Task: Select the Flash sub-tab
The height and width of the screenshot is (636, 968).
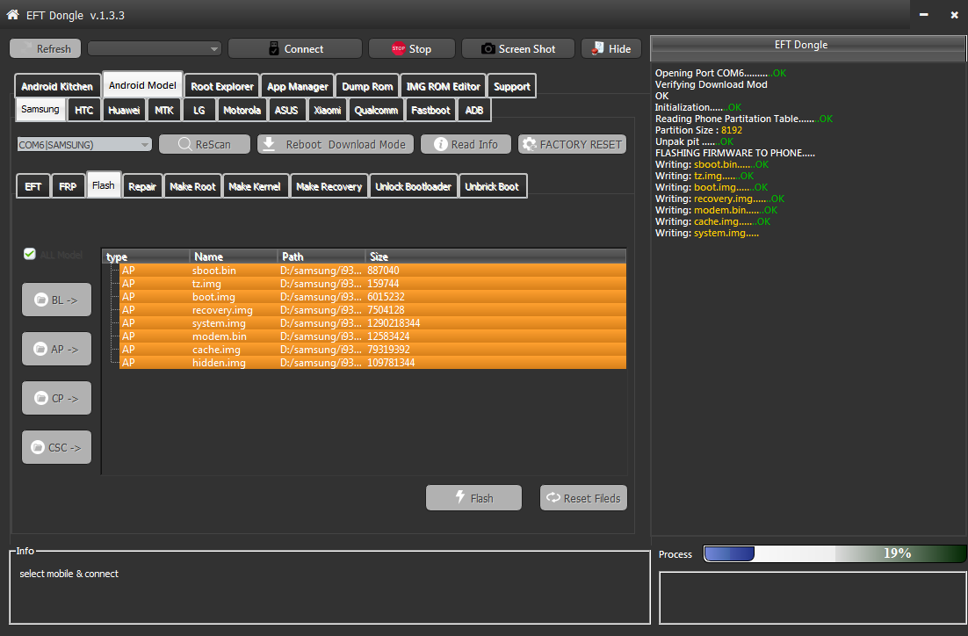Action: tap(104, 185)
